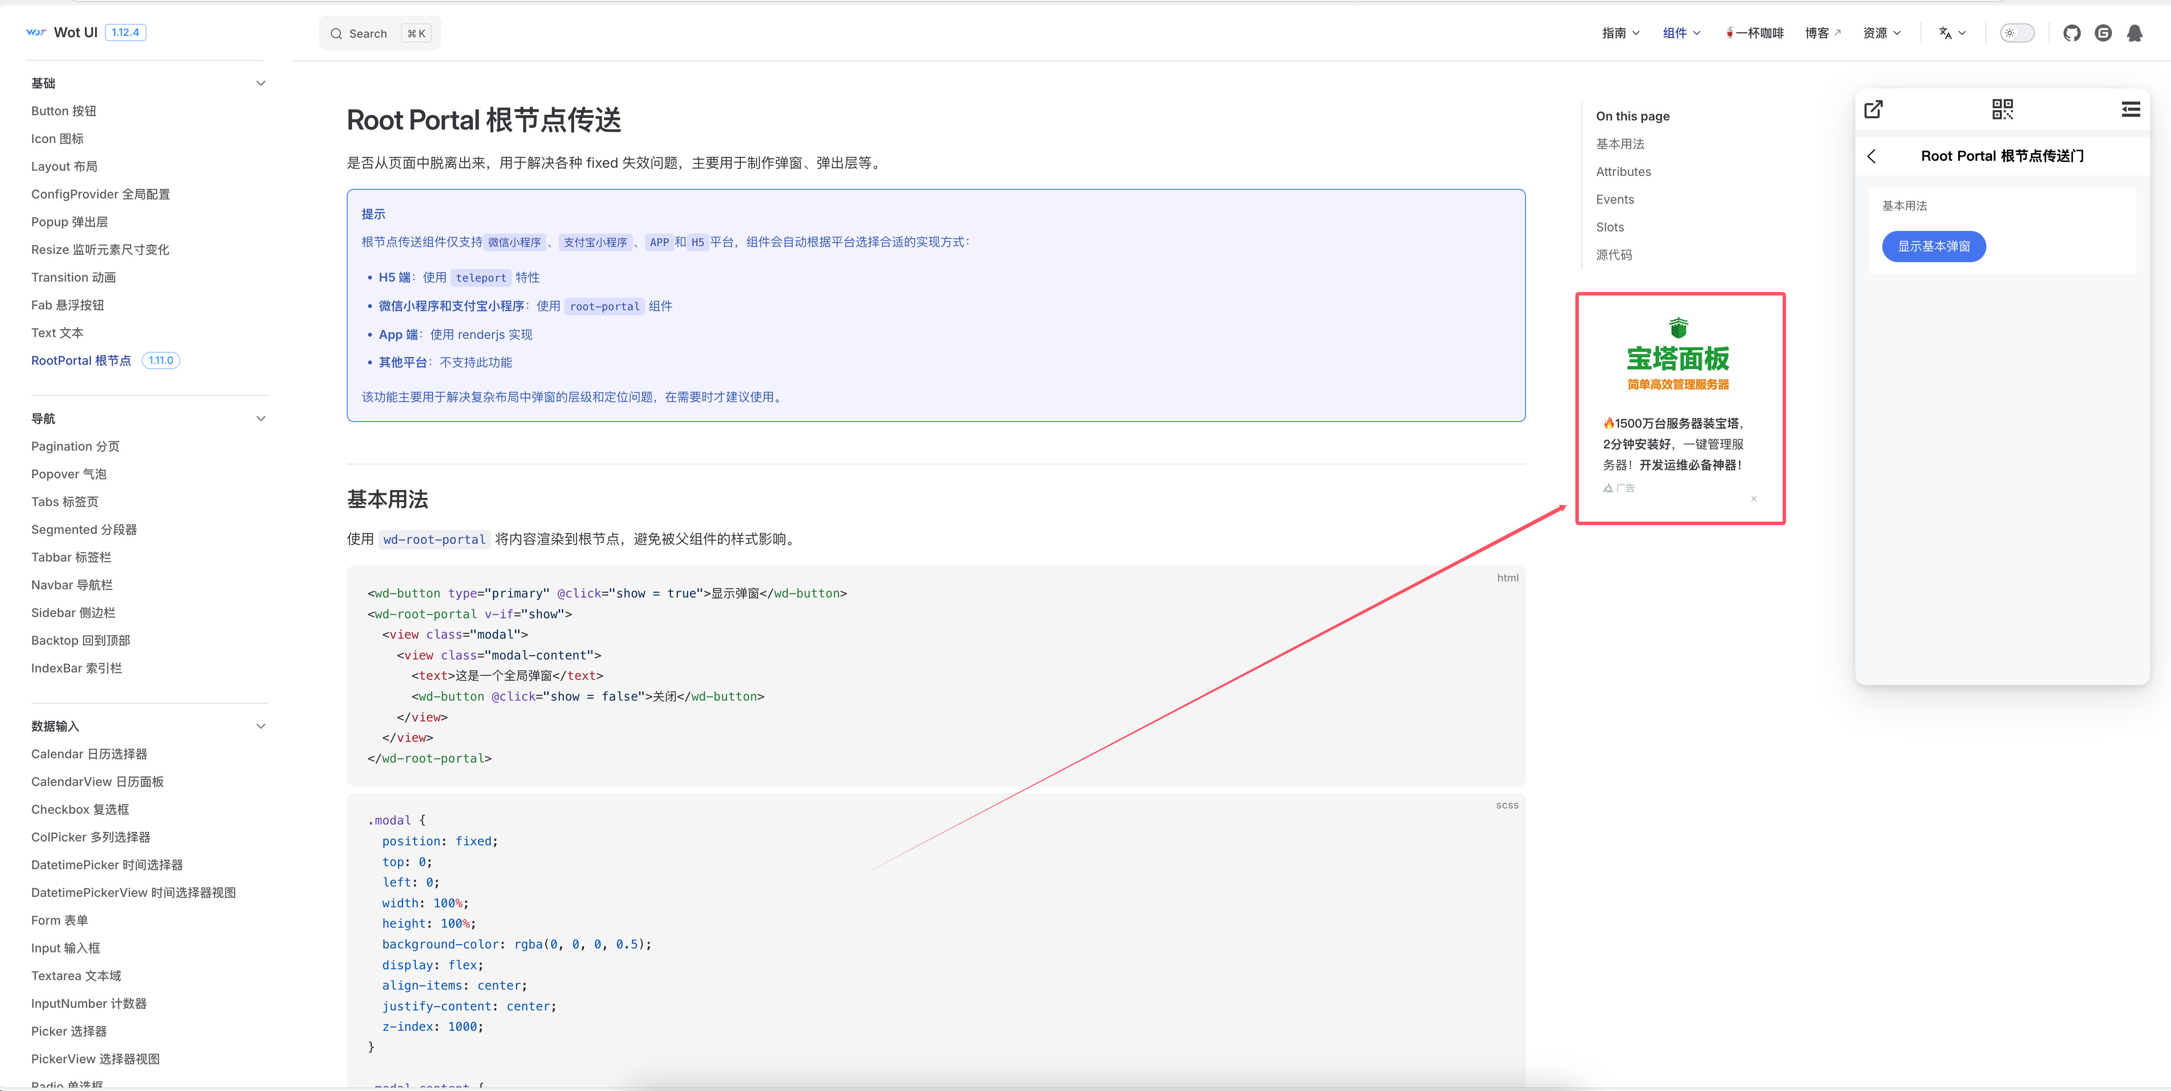
Task: Open Popup 弹出层 in sidebar
Action: 69,221
